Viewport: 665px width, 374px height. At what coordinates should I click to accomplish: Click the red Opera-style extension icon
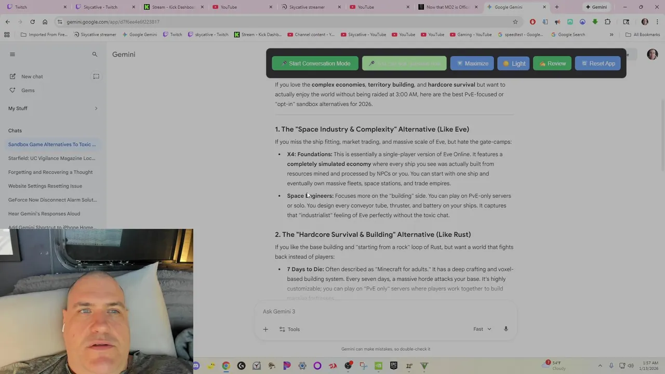click(533, 22)
